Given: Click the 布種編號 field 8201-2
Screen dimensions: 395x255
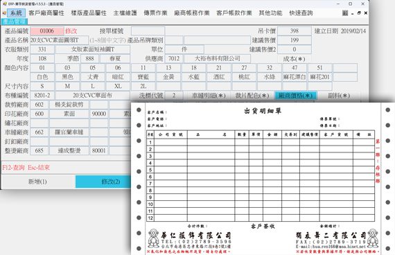Looking at the screenshot, I should (42, 96).
